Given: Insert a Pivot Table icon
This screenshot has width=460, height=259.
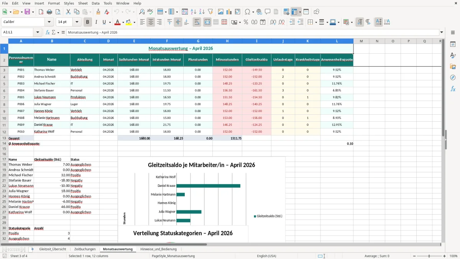Looking at the screenshot, I should coord(238,12).
